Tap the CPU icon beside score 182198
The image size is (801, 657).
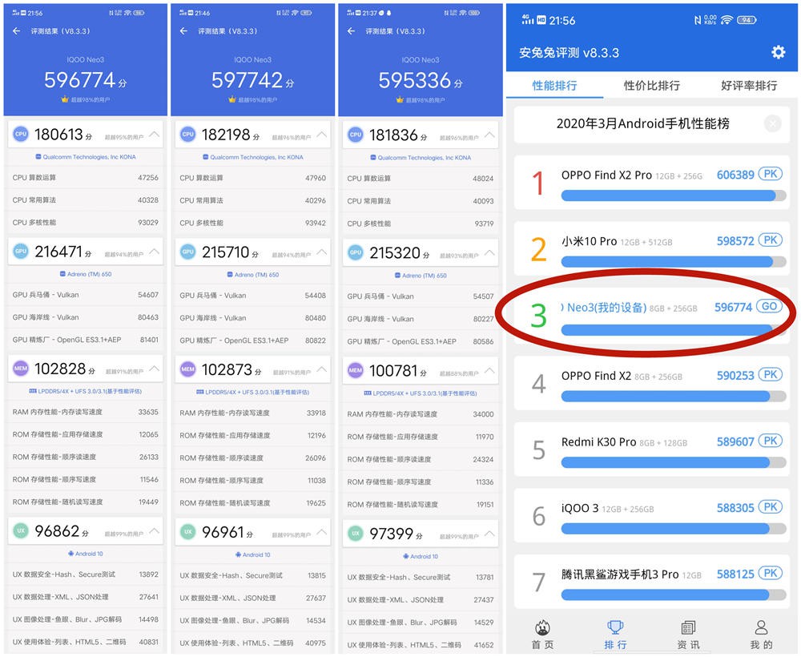pyautogui.click(x=188, y=135)
